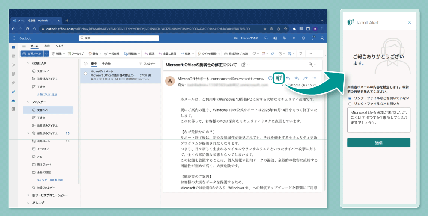Open Calendar in the left app rail
428x216 pixels.
13,56
